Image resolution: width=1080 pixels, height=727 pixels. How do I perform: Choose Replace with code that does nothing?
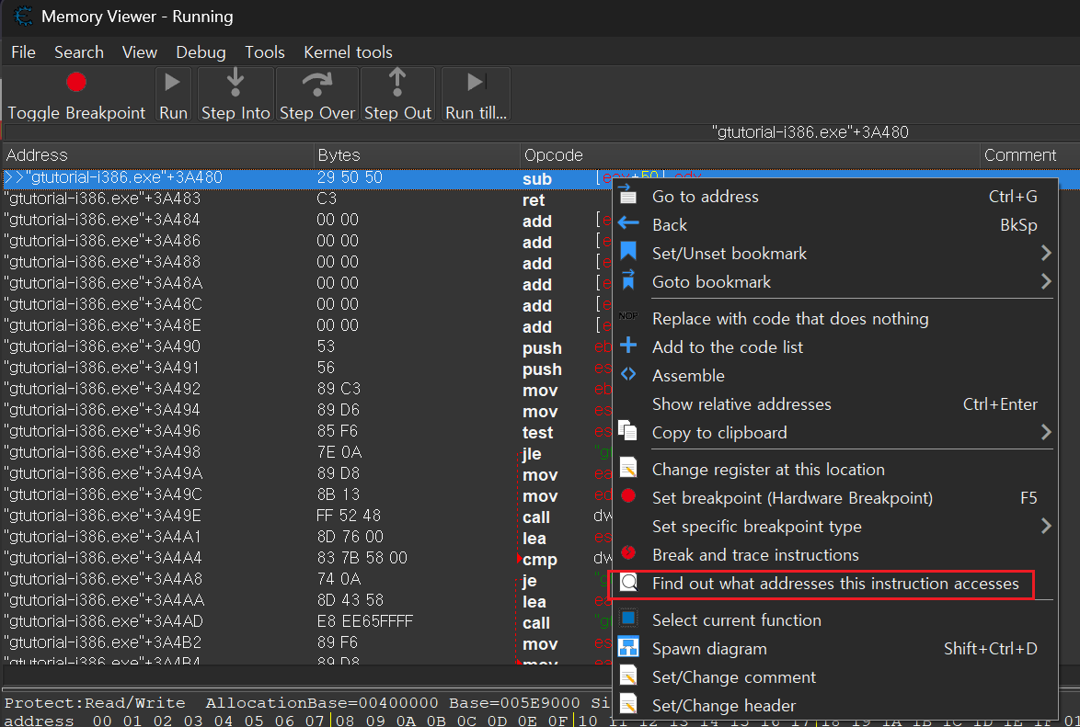pyautogui.click(x=790, y=319)
